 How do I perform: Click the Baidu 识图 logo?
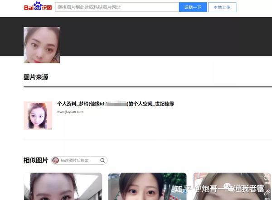38,6
